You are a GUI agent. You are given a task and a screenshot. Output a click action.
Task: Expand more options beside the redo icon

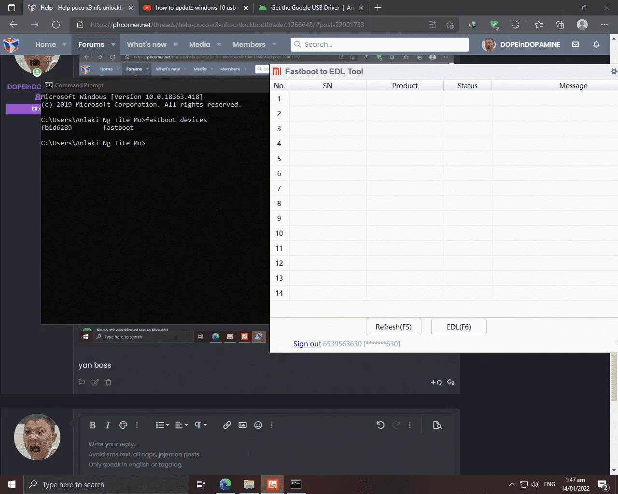(x=409, y=425)
